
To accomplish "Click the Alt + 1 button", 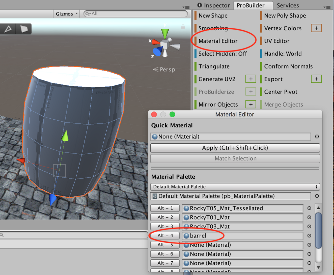I will click(x=165, y=208).
